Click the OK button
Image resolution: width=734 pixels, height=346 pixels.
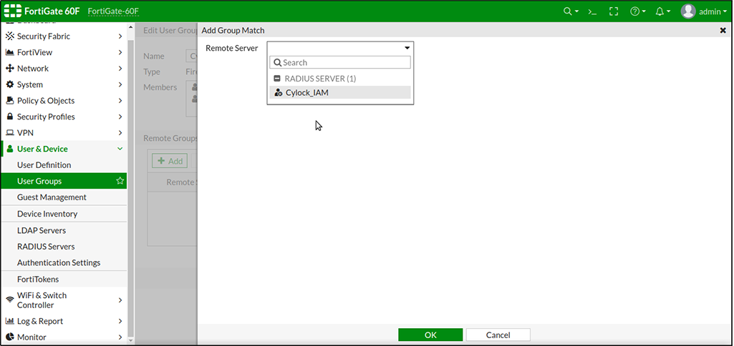[x=430, y=335]
